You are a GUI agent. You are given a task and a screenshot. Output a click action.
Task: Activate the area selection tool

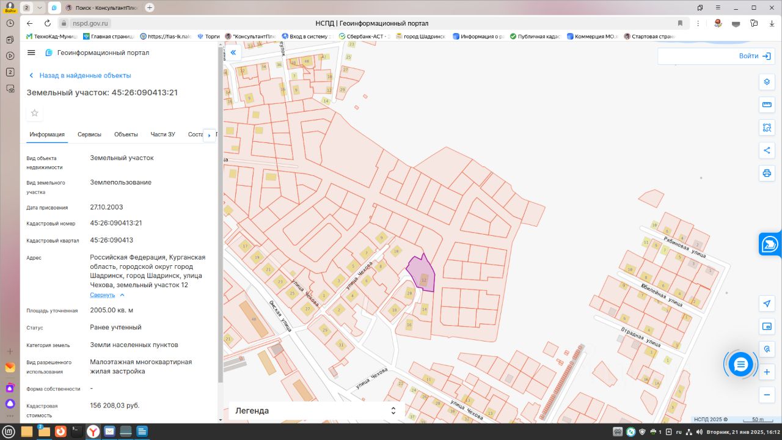[x=767, y=128]
